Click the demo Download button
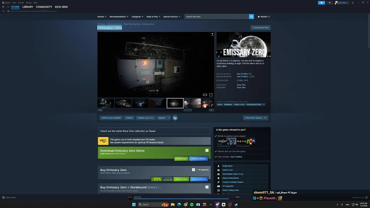The width and height of the screenshot is (370, 208). pyautogui.click(x=181, y=159)
